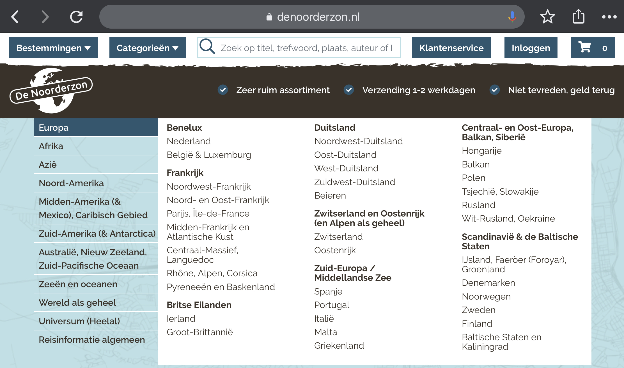Click the Klantenservice button
The image size is (624, 368).
(451, 48)
